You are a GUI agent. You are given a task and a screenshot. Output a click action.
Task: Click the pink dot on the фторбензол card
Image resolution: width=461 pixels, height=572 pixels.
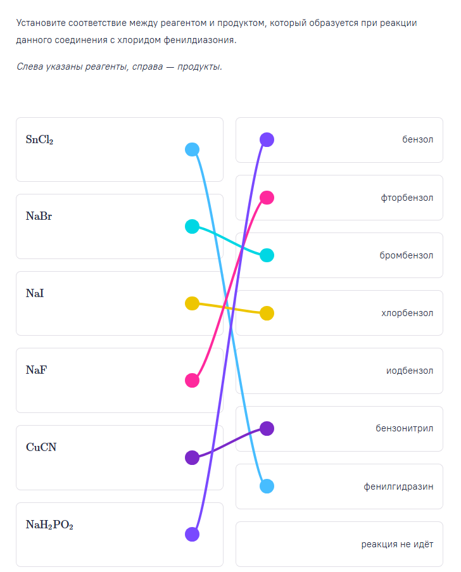(267, 198)
